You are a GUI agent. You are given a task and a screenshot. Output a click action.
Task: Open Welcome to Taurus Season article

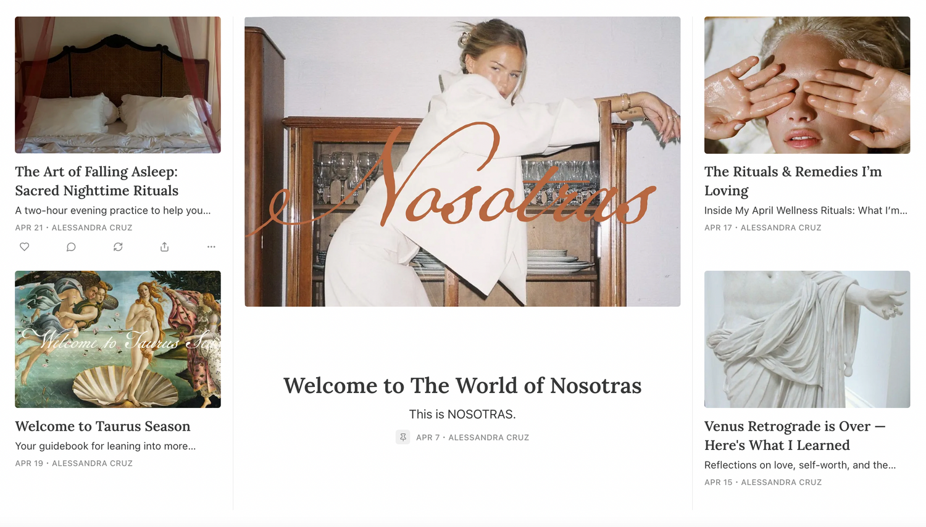(102, 426)
